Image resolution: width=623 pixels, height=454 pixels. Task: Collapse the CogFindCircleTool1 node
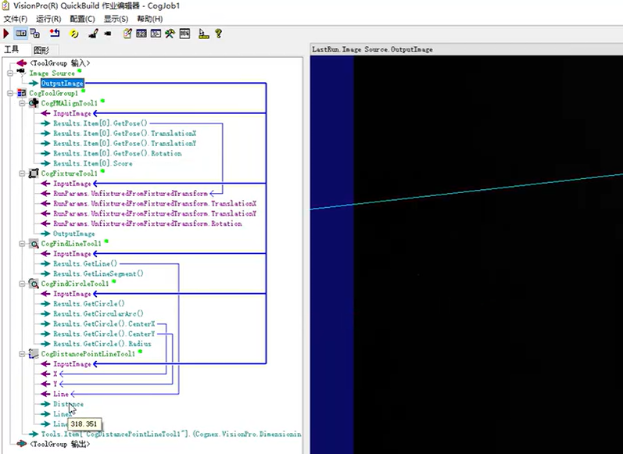click(22, 284)
